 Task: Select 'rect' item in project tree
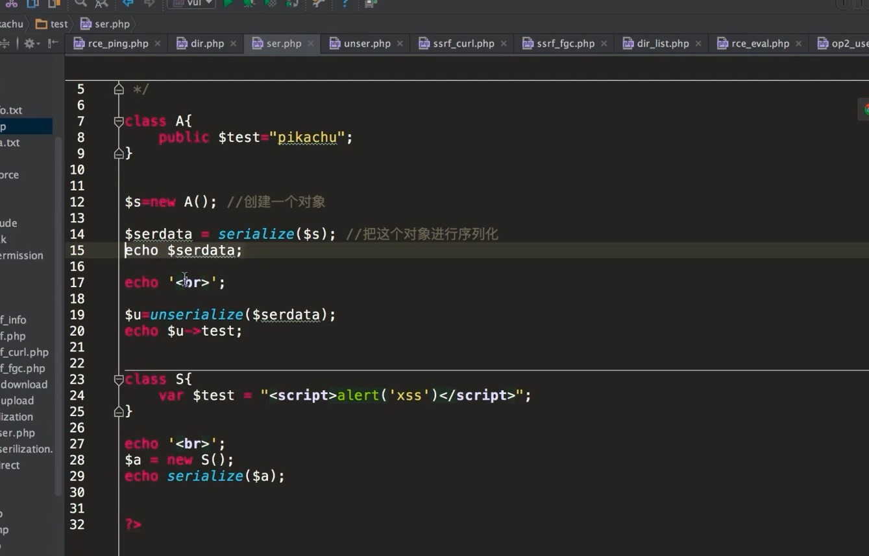click(x=10, y=465)
